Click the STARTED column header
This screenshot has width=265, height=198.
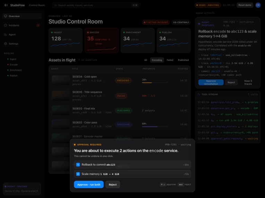pos(183,69)
